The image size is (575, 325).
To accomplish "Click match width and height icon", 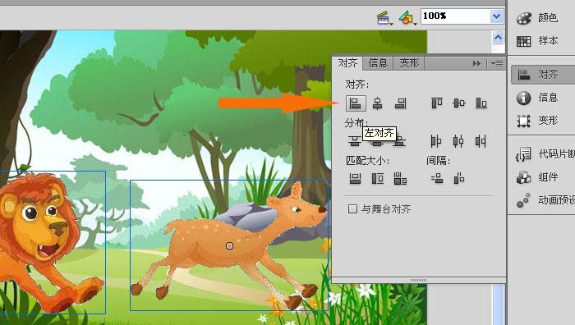I will (400, 179).
